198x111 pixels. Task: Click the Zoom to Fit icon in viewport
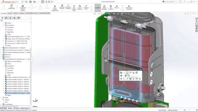coord(99,14)
